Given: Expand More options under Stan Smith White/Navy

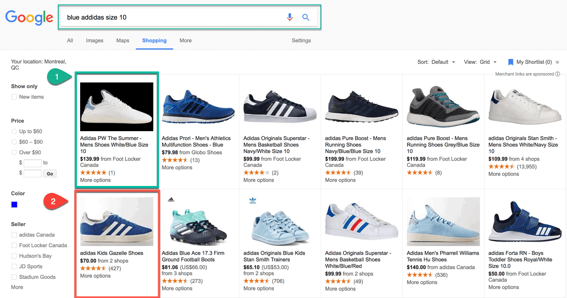Looking at the screenshot, I should point(504,174).
